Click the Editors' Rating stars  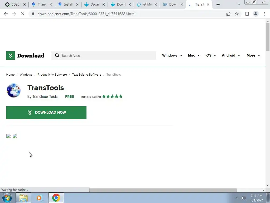pyautogui.click(x=112, y=96)
